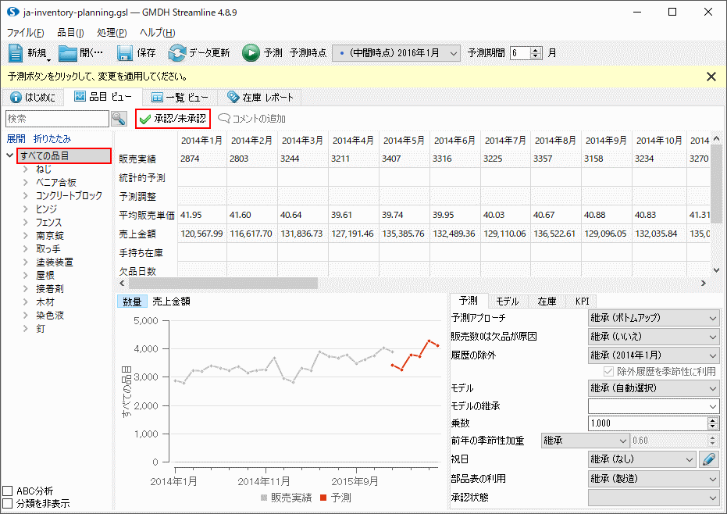Open the 予測時点 date dropdown
727x514 pixels.
coord(397,53)
